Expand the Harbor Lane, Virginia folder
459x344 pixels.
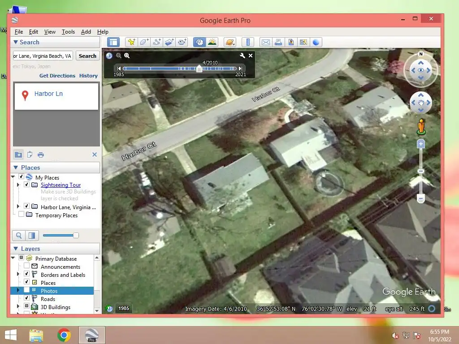click(x=18, y=206)
